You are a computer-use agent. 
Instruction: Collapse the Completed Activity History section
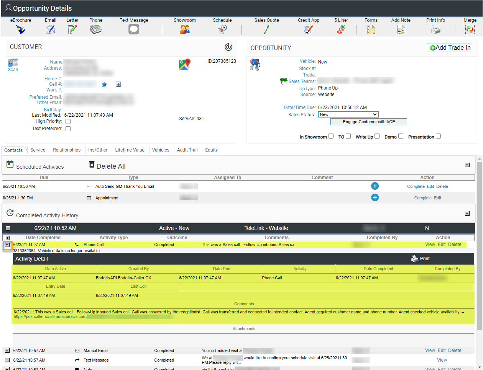467,214
